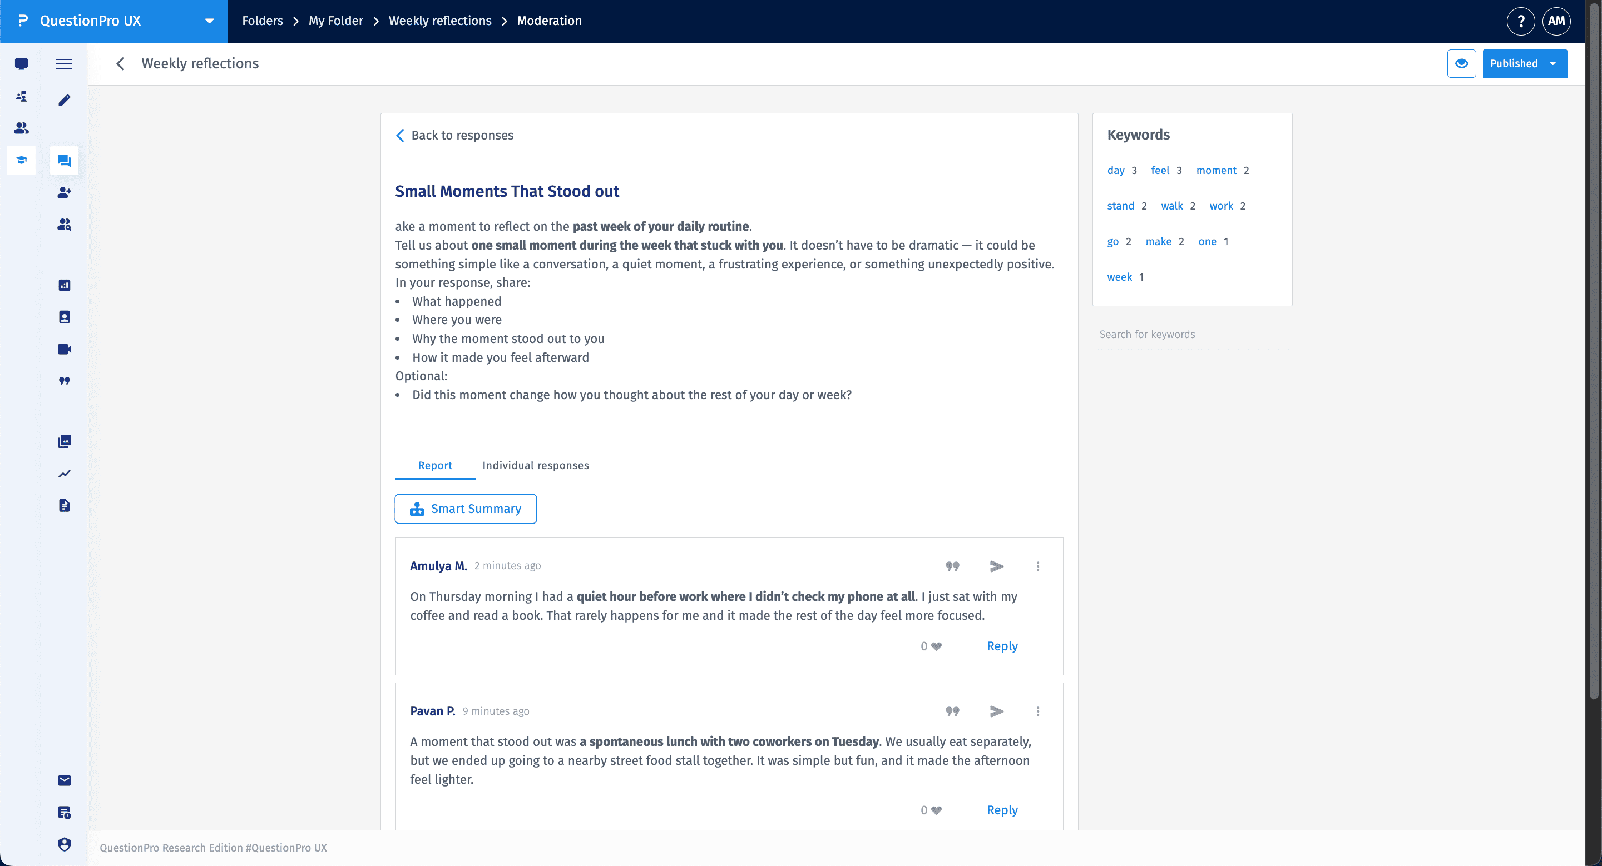The height and width of the screenshot is (866, 1602).
Task: Open the three-dot menu on Amulya M.'s response
Action: pos(1037,566)
